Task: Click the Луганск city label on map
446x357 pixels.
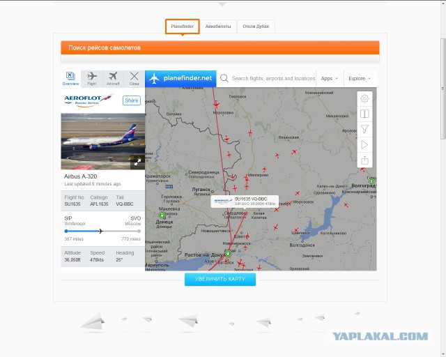Action: [201, 190]
